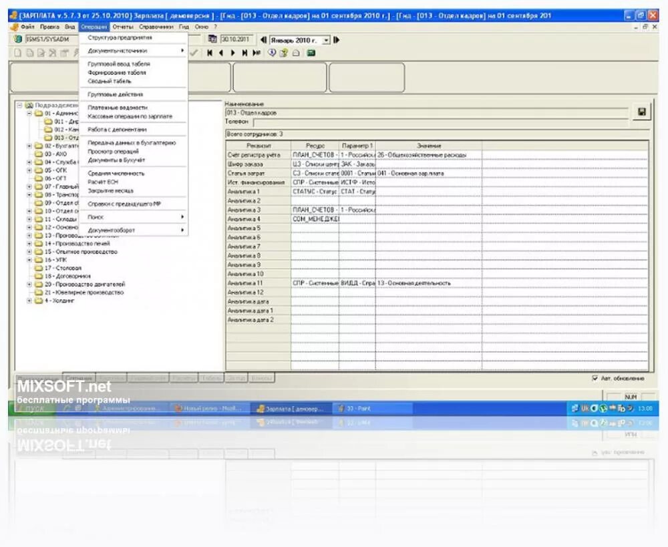Choose Групповой ввод табеля
This screenshot has height=547, width=668.
133,64
